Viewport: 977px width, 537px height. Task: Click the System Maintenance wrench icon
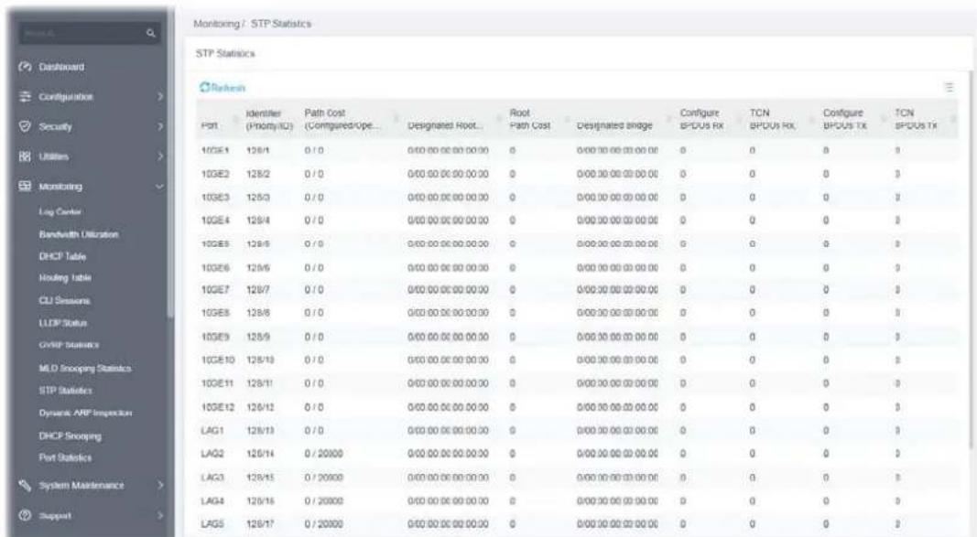25,485
